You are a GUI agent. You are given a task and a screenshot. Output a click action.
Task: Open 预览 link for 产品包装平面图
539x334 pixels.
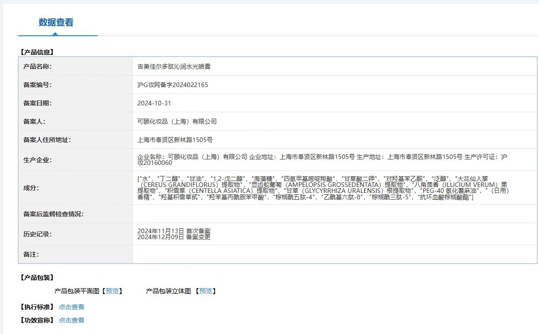point(112,291)
